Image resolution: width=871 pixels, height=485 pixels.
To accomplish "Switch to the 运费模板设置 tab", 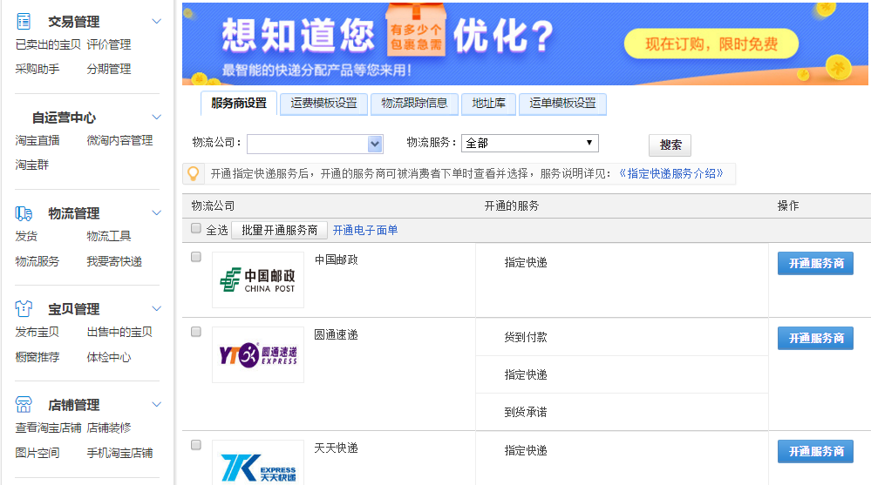I will [323, 104].
